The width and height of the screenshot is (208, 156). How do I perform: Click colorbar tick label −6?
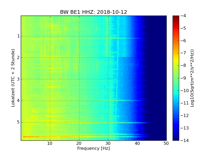[x=183, y=41]
